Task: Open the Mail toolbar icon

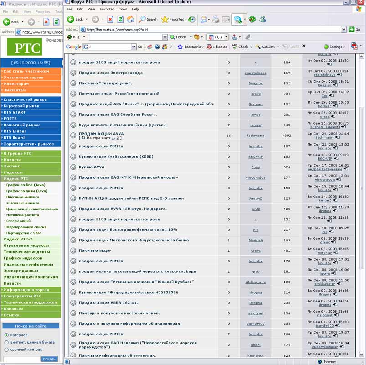Action: 204,20
